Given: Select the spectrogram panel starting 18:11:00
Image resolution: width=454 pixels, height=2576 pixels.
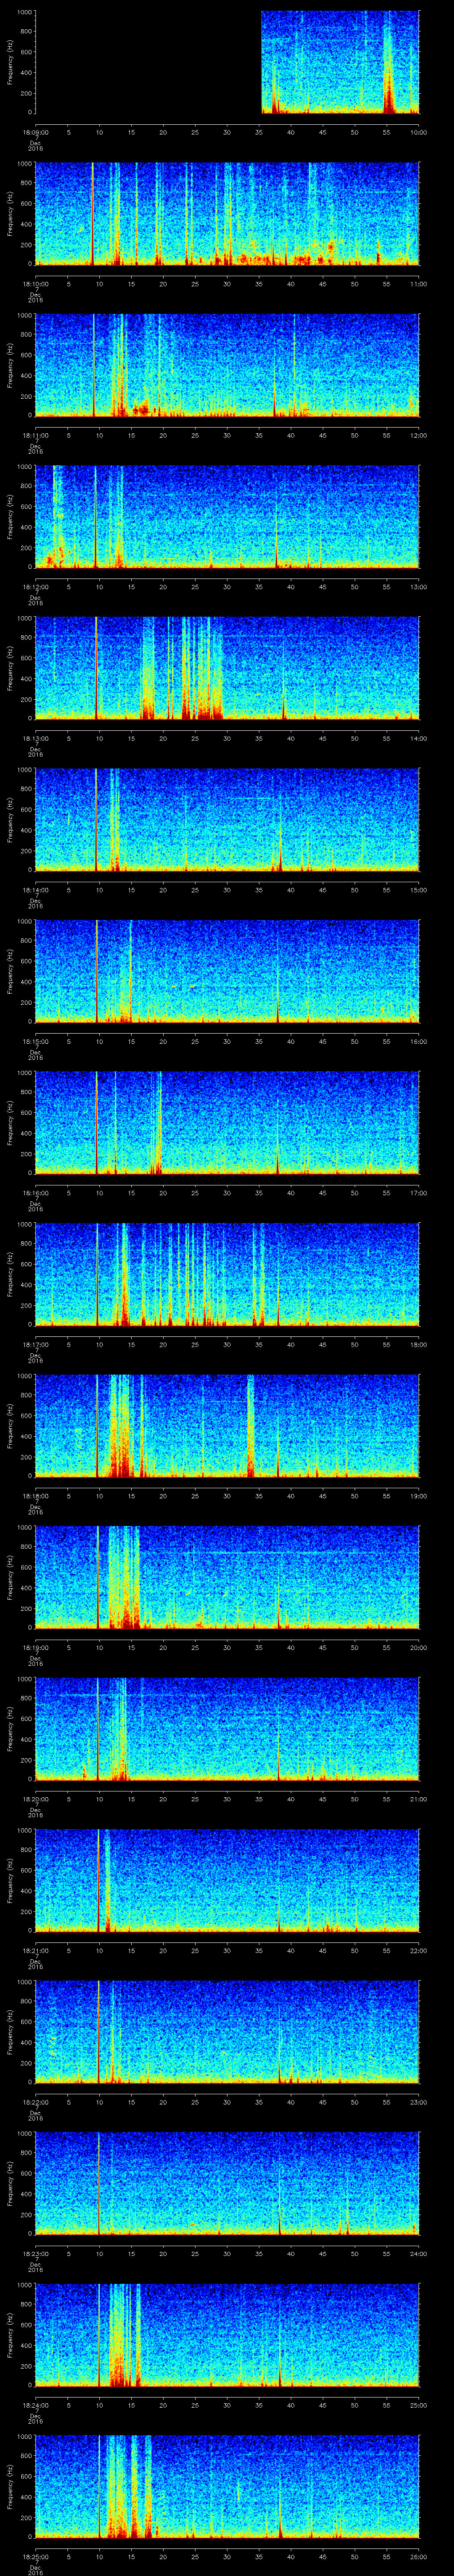Looking at the screenshot, I should [227, 365].
